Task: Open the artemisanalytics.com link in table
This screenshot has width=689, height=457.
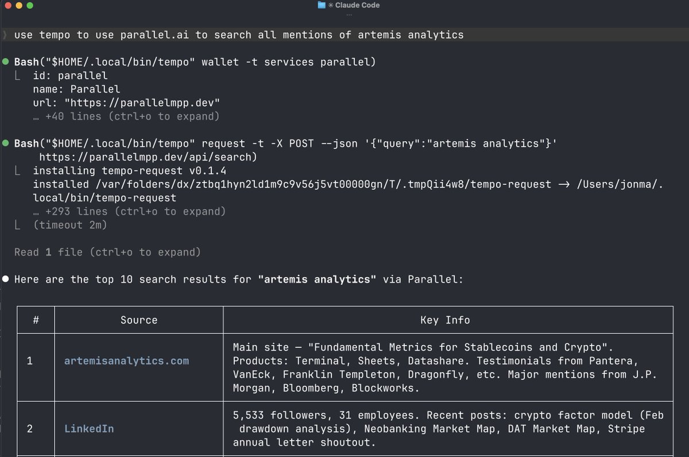Action: (x=126, y=361)
